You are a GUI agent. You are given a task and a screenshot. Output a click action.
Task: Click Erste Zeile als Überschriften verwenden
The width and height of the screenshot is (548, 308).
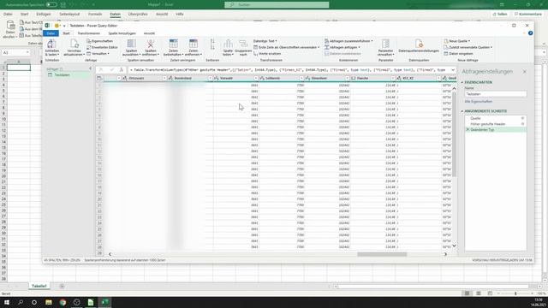click(x=286, y=47)
